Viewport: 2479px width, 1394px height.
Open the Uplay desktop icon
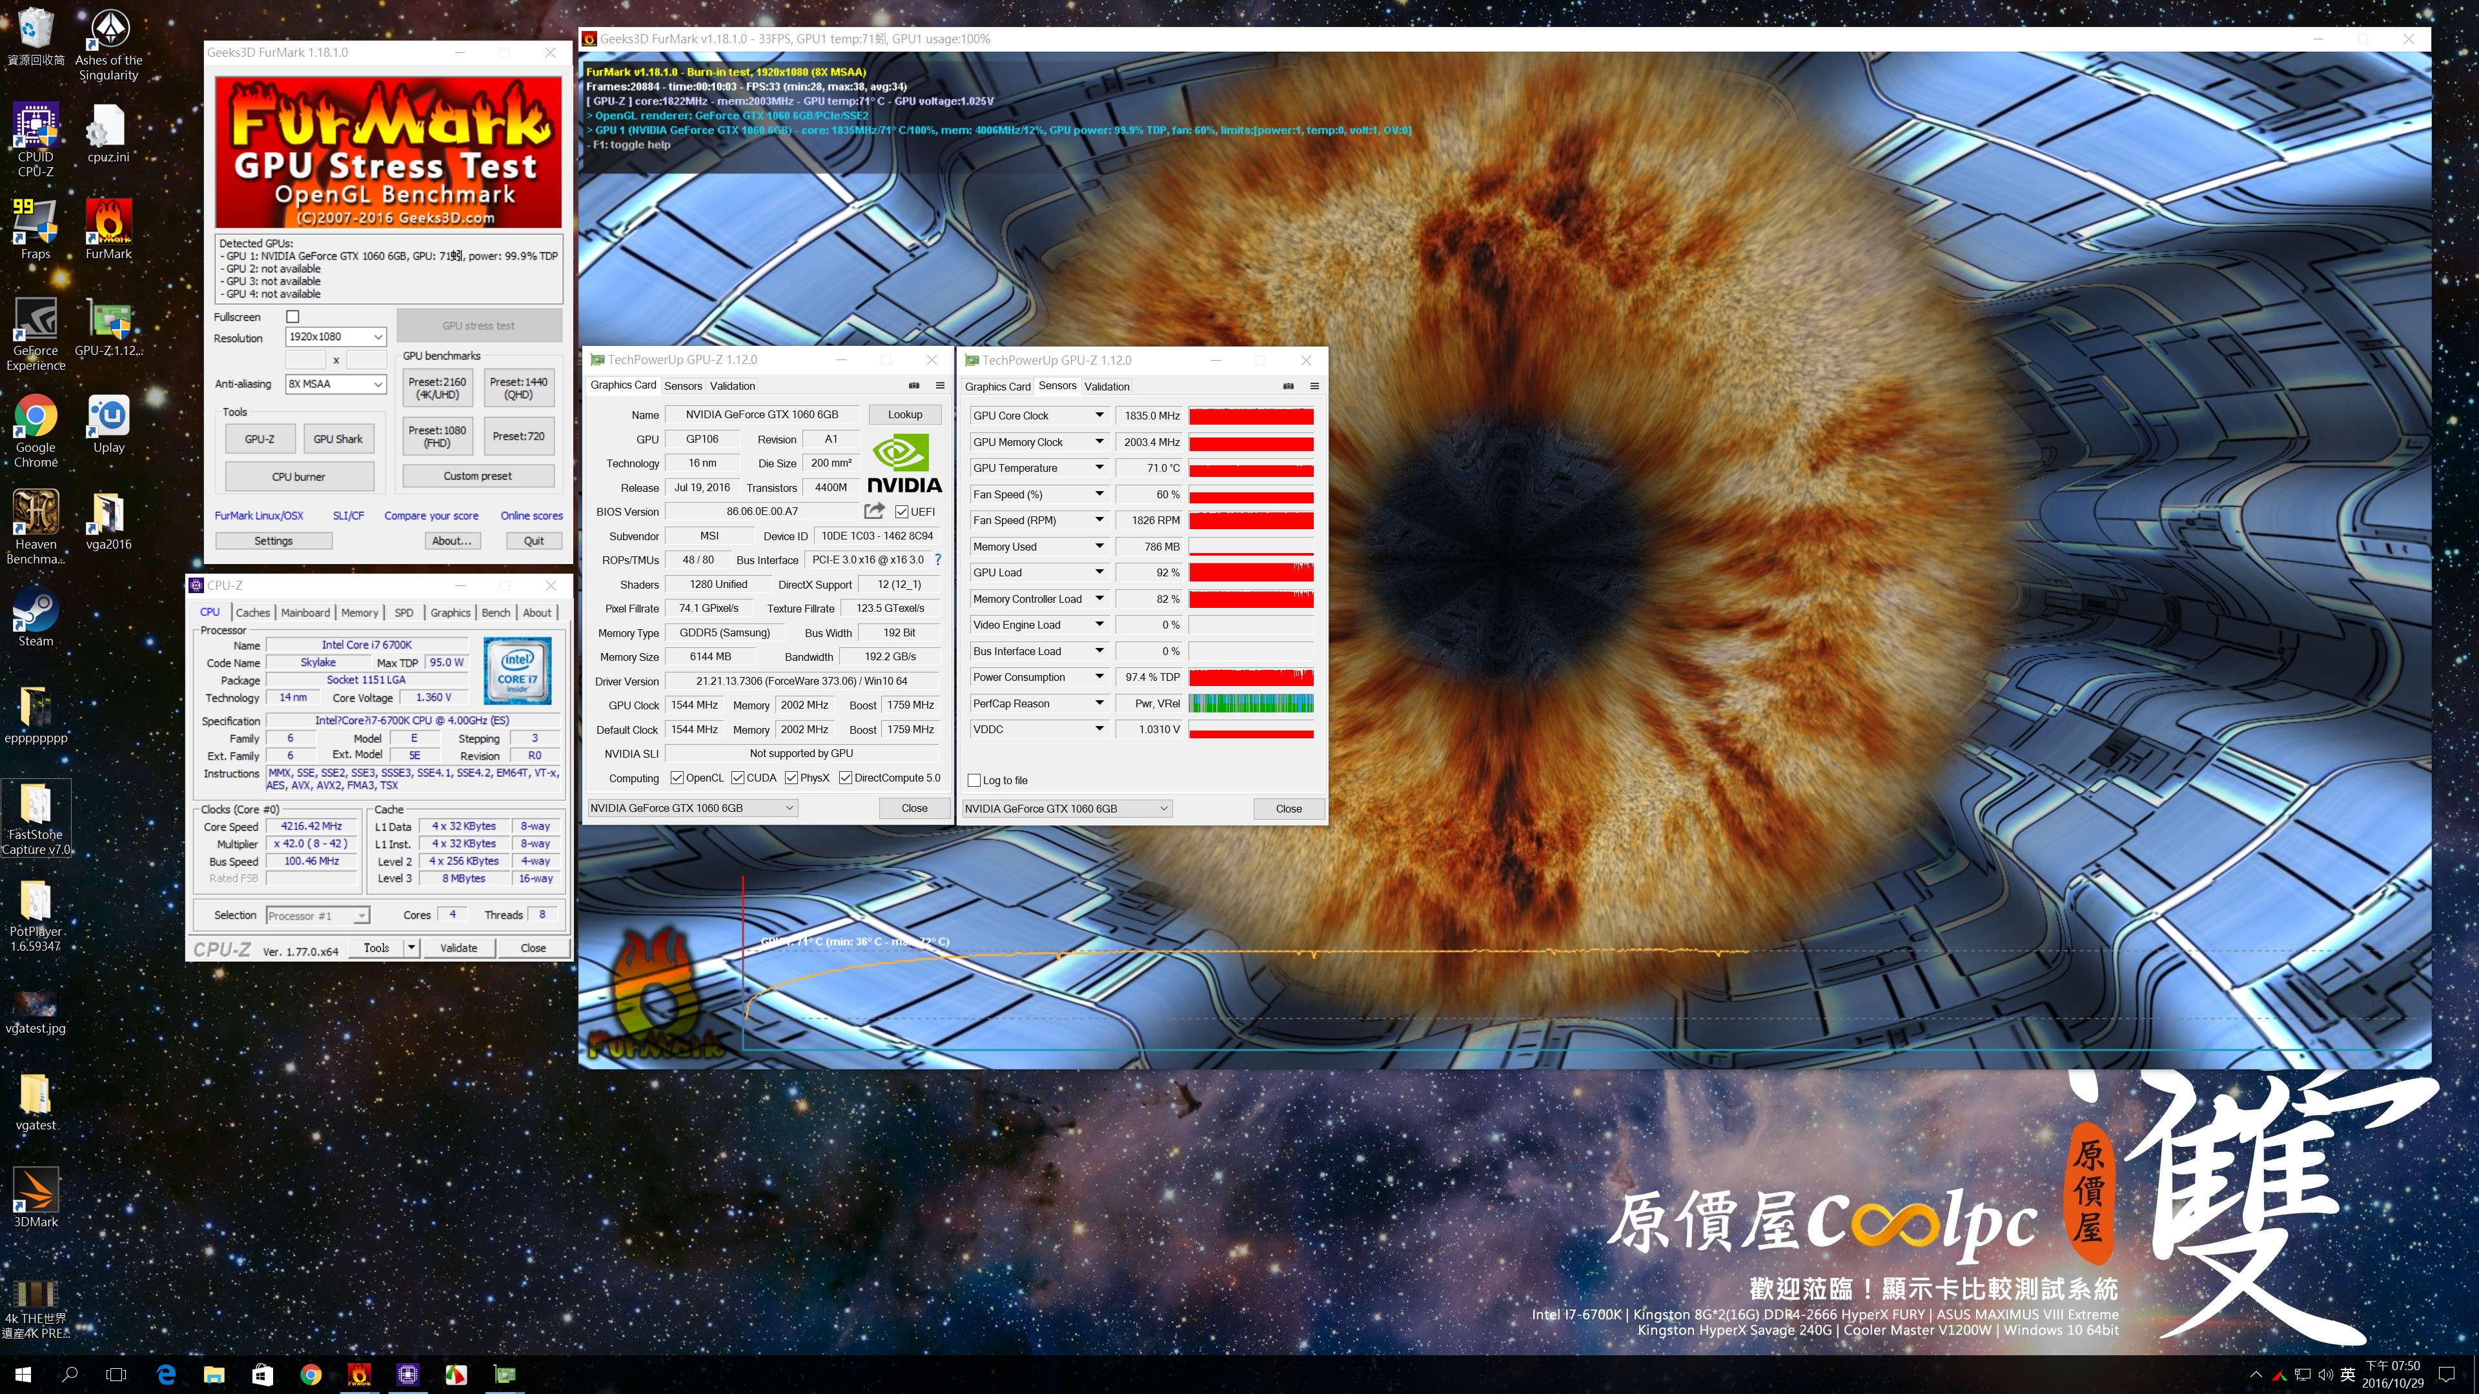tap(108, 423)
